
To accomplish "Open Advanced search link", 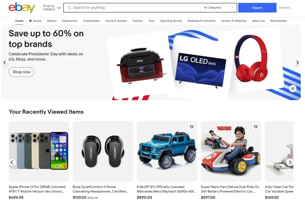I will tap(284, 8).
